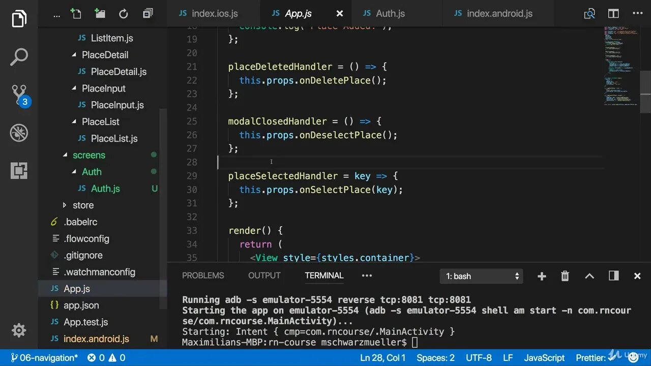Click errors and warnings count in status bar

click(106, 358)
